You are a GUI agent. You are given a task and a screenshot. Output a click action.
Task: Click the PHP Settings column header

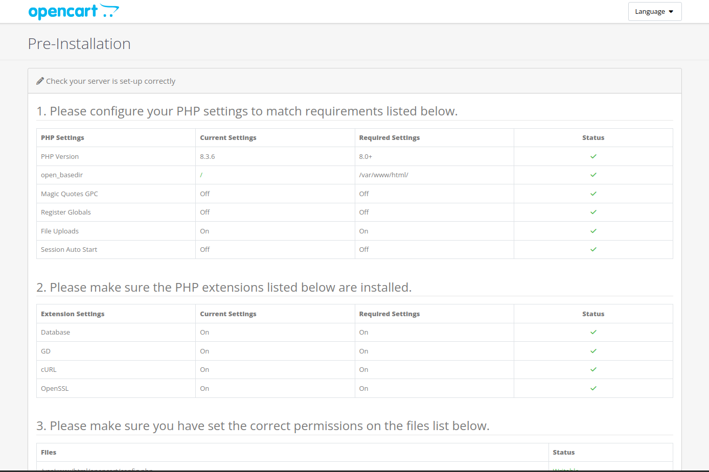pyautogui.click(x=62, y=137)
